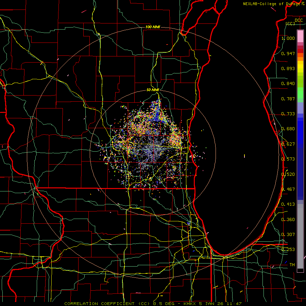Click the 0.787 scale value
The height and width of the screenshot is (306, 306).
pyautogui.click(x=288, y=99)
